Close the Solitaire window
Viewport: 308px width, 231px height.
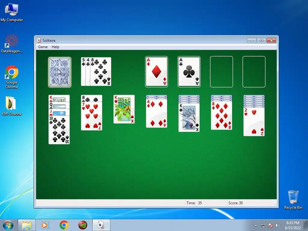pos(272,41)
